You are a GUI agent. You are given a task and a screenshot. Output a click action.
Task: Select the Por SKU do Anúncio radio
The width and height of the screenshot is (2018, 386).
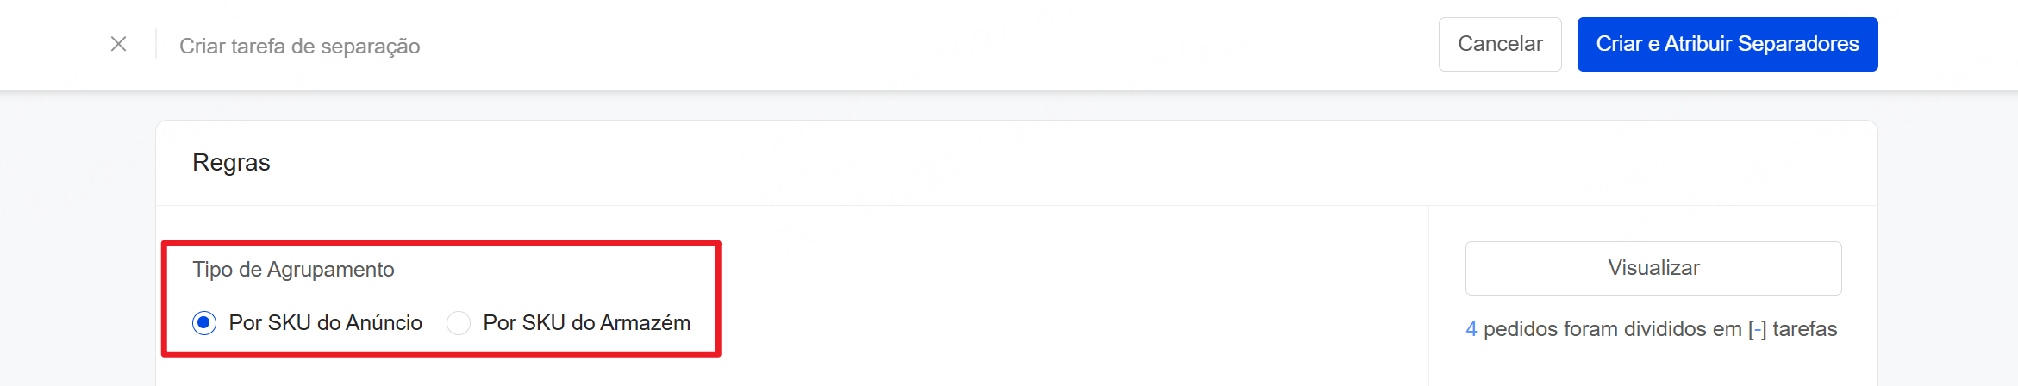(204, 323)
